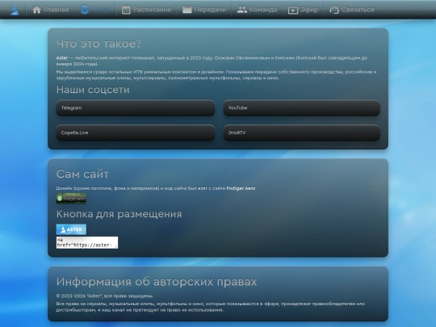Click the blue Aster placement button image

click(71, 229)
